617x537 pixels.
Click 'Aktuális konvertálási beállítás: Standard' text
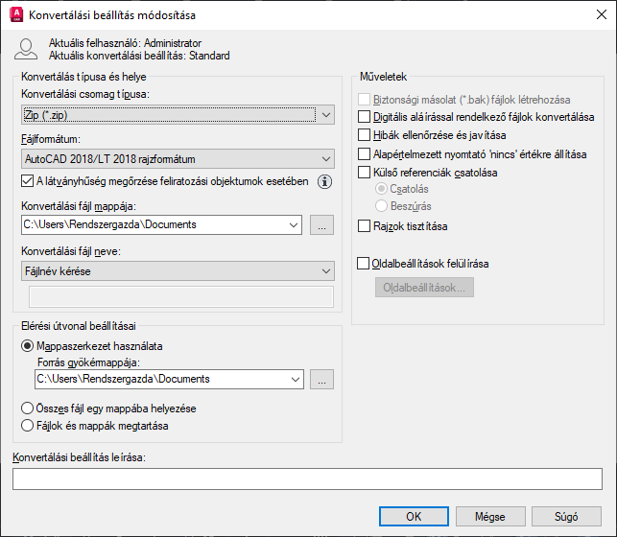coord(139,56)
